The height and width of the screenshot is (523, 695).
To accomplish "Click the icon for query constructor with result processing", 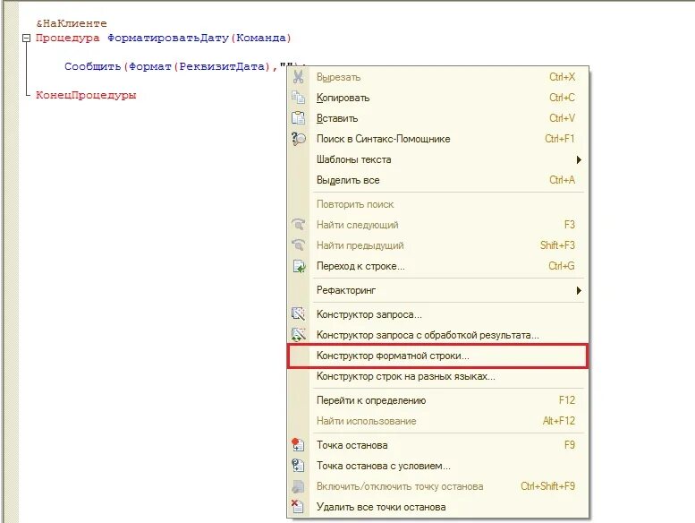I will coord(298,334).
